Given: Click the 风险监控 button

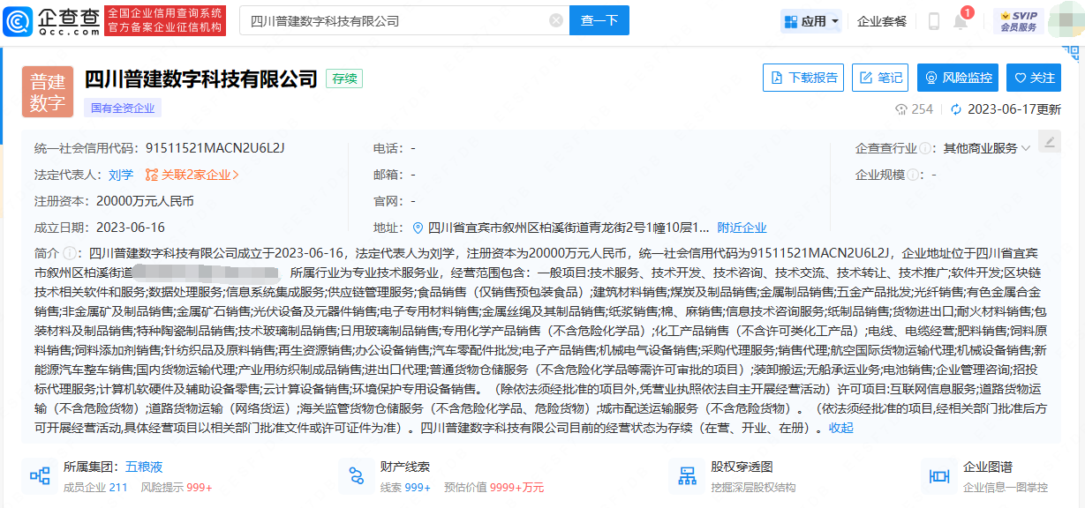Looking at the screenshot, I should [958, 78].
